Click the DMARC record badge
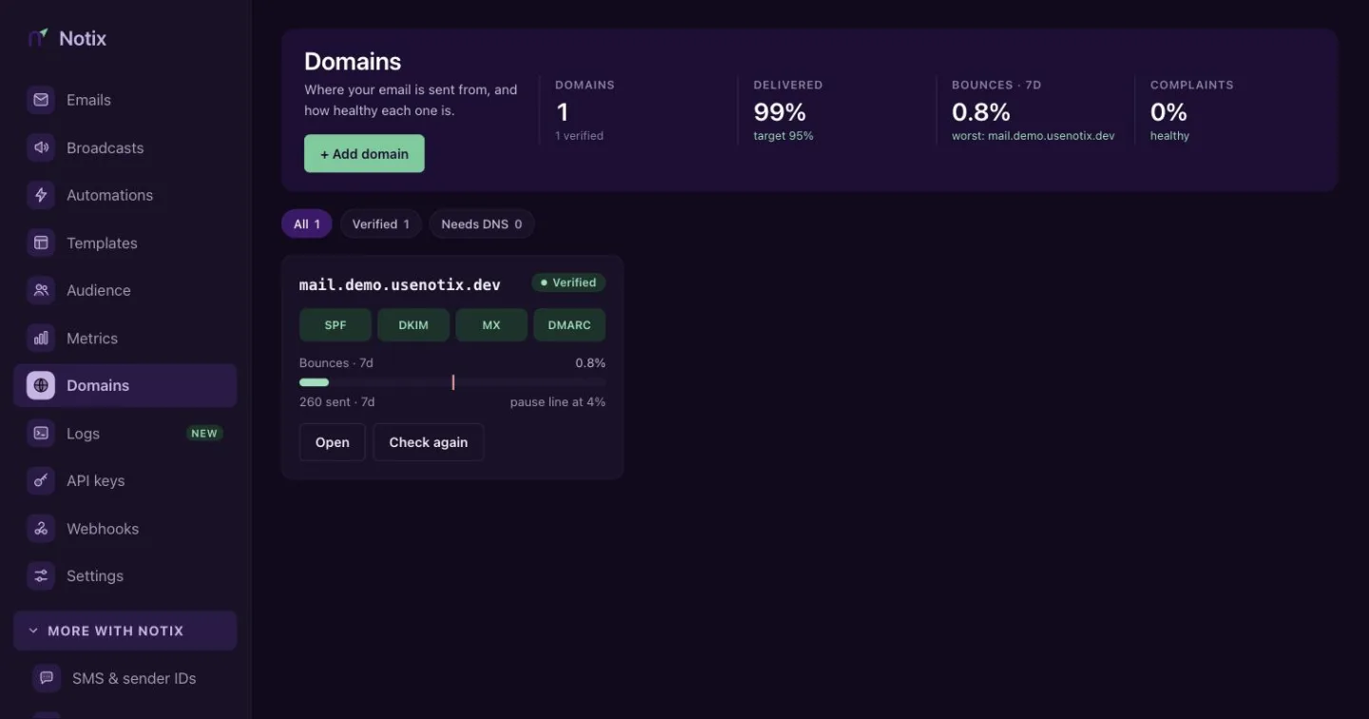1369x719 pixels. point(569,325)
